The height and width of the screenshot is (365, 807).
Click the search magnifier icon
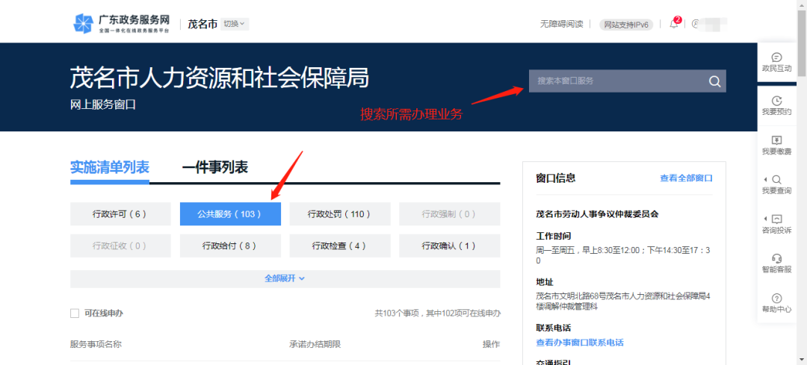714,81
